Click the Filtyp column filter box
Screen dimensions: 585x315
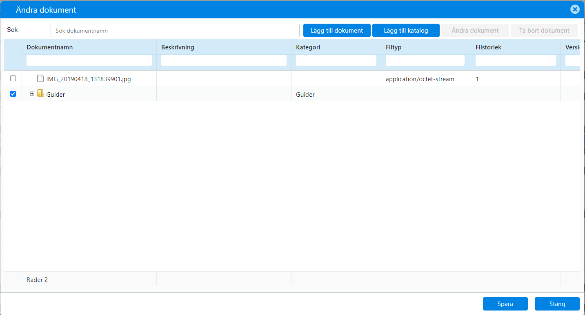425,60
